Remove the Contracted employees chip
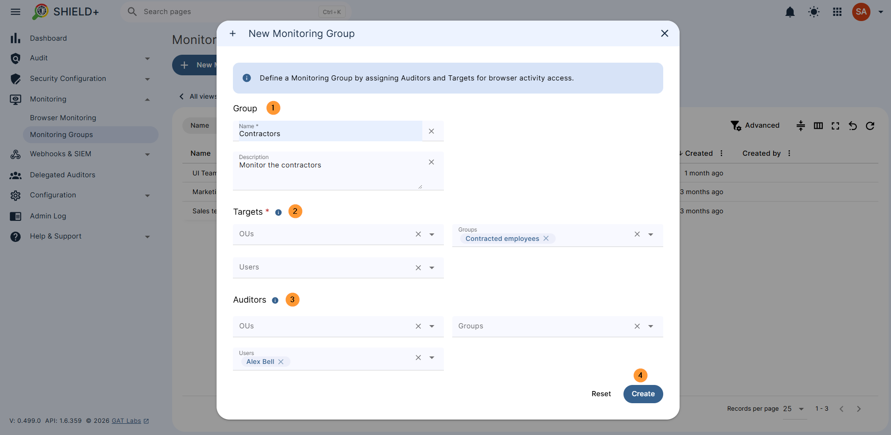The width and height of the screenshot is (891, 435). (x=546, y=239)
